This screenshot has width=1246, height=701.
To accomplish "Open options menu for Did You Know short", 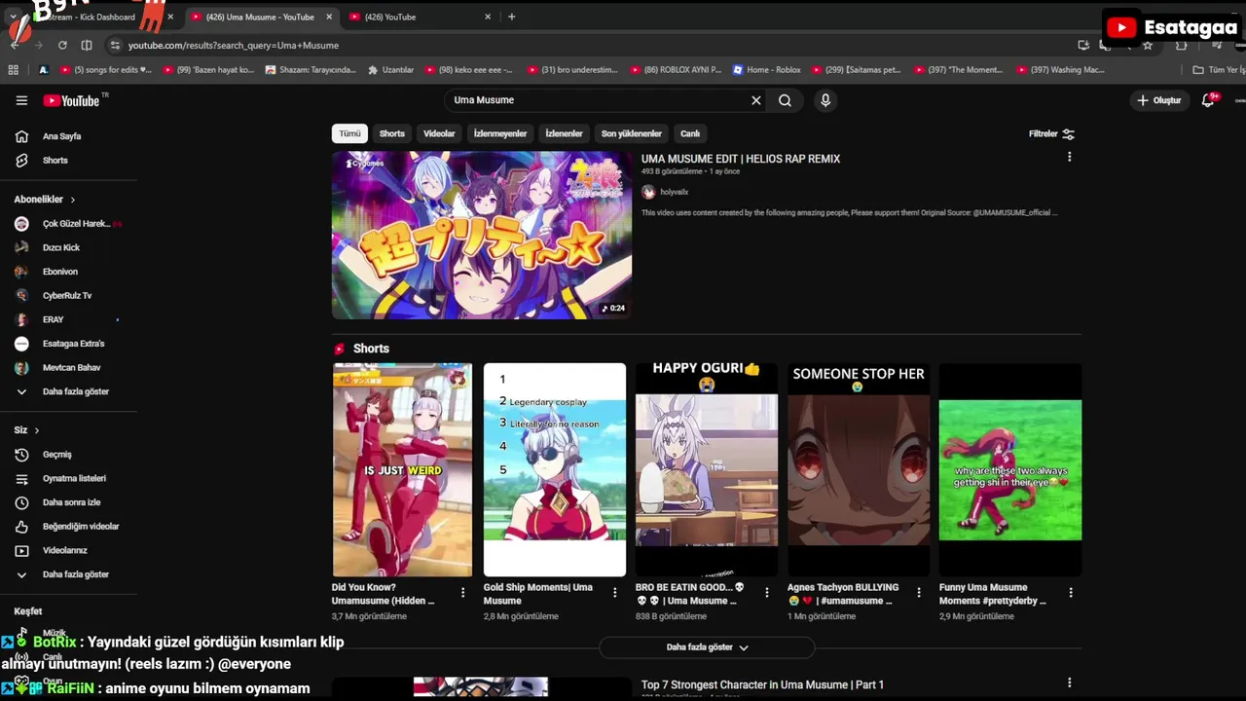I will [462, 592].
